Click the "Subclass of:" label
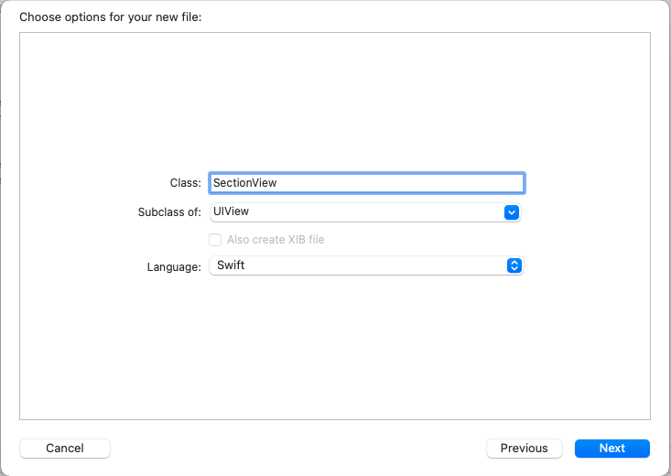 pos(168,212)
